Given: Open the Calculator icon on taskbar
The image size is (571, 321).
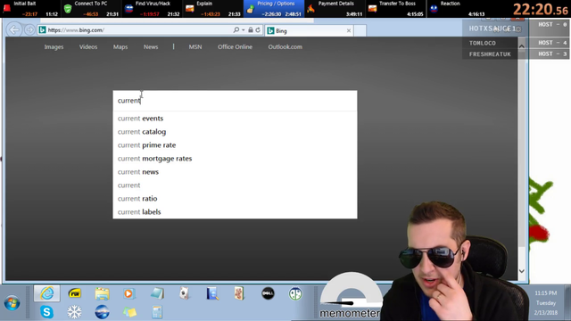Looking at the screenshot, I should [x=157, y=312].
